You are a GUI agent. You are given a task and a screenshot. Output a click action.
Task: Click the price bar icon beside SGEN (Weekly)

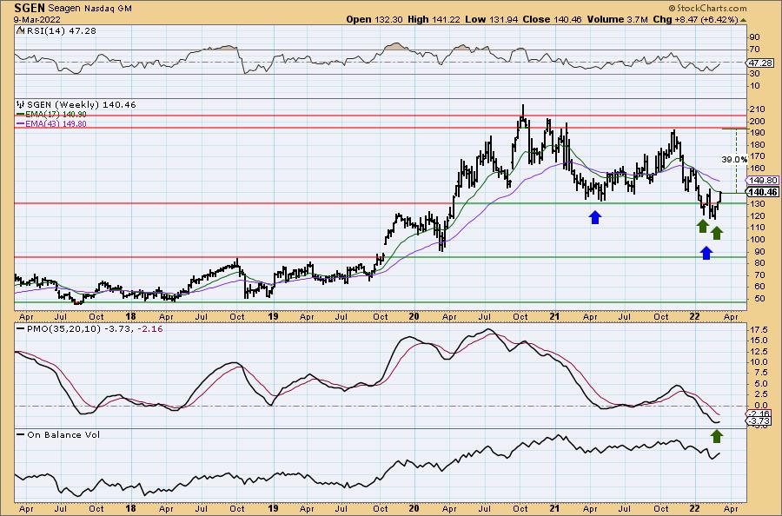click(21, 105)
